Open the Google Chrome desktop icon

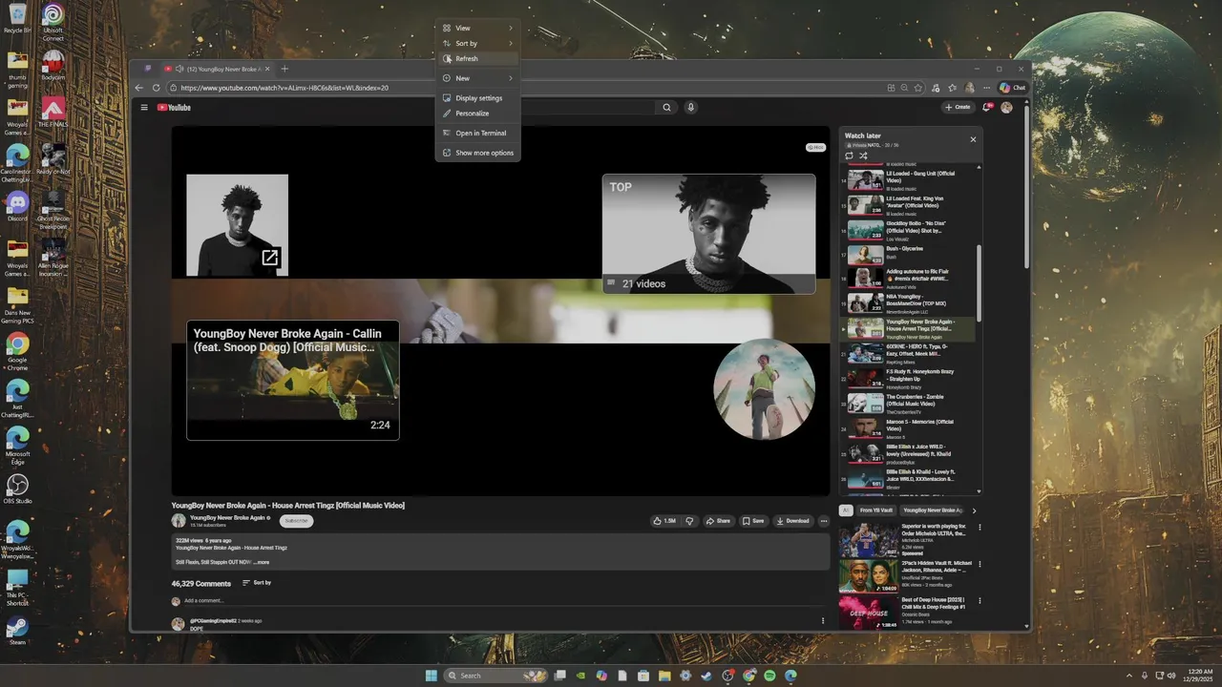point(17,351)
